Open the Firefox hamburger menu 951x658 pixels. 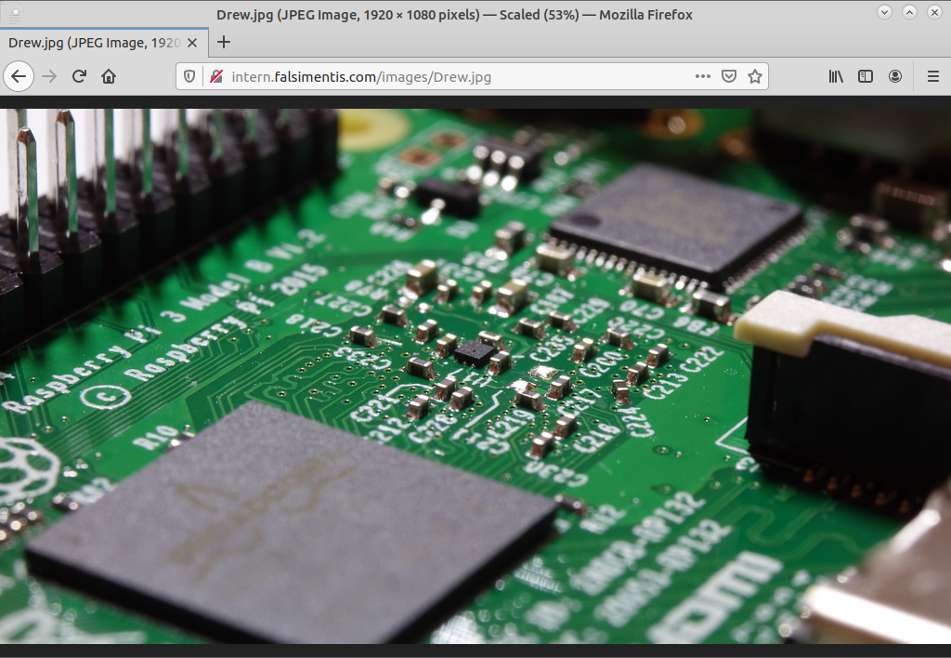click(933, 76)
